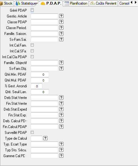Open lookup for Typ. Ecart Type field
The image size is (138, 166).
[x=61, y=144]
